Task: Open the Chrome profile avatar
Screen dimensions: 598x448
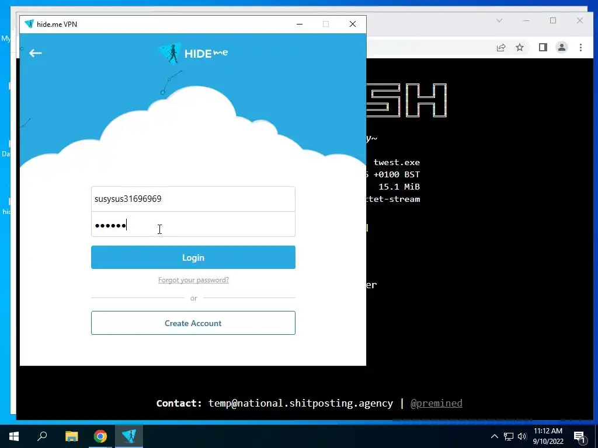Action: coord(562,48)
